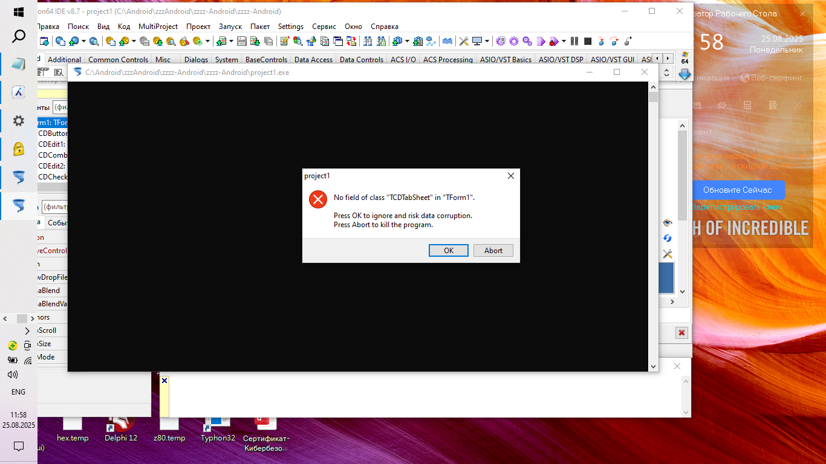Click the blue refresh arrows icon
Viewport: 826px width, 464px height.
click(668, 238)
